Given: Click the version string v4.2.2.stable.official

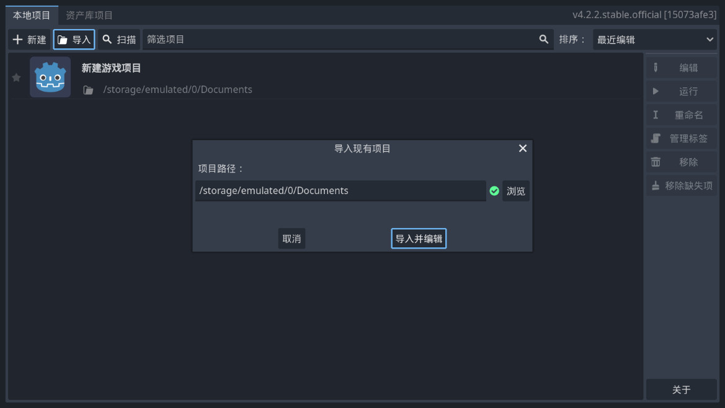Looking at the screenshot, I should tap(644, 15).
